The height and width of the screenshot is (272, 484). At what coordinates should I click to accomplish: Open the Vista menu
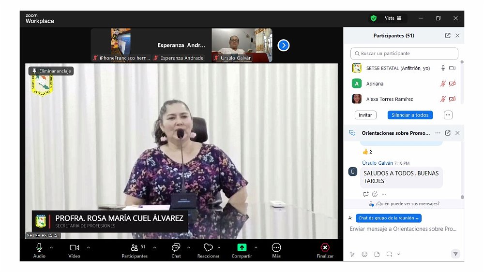click(393, 18)
